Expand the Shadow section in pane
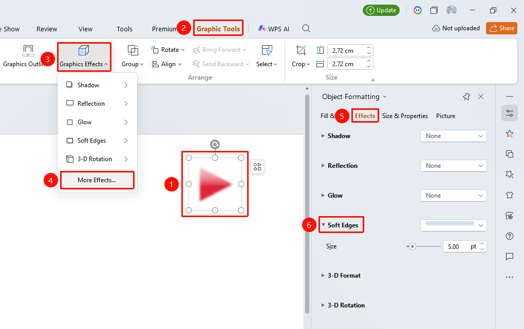 click(x=323, y=136)
